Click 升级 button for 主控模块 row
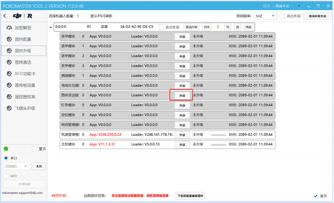 (182, 145)
